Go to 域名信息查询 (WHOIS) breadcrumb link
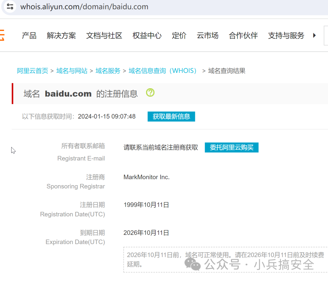 pyautogui.click(x=162, y=71)
